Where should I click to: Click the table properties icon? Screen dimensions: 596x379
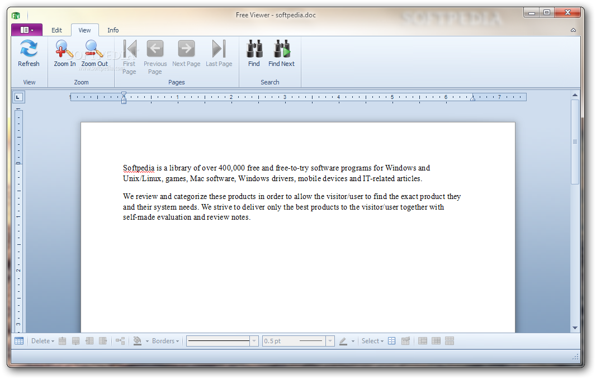405,341
